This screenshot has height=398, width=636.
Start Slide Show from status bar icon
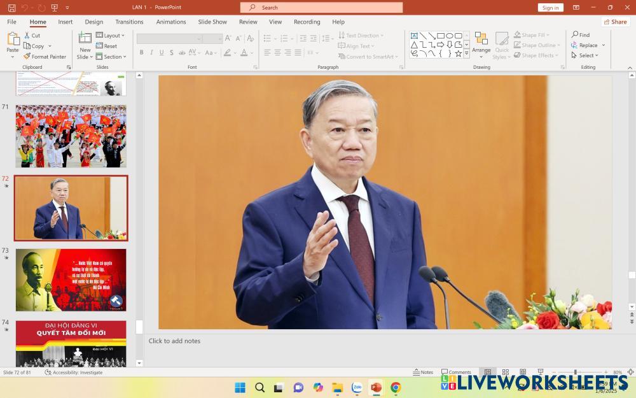point(540,372)
